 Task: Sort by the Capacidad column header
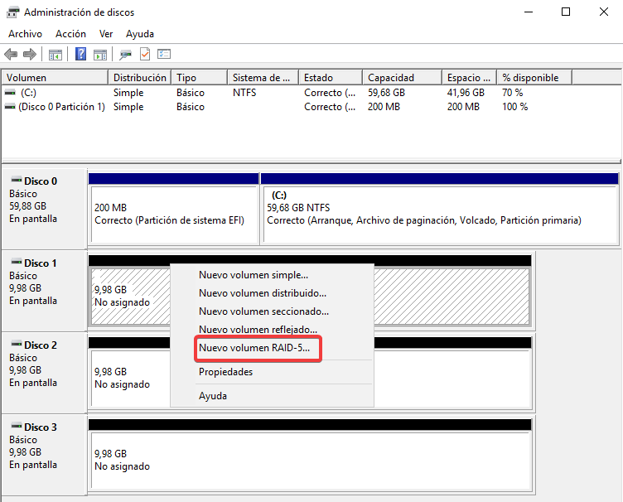[x=391, y=78]
